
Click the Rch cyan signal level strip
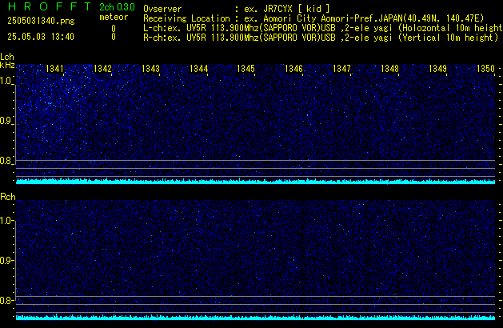coord(255,318)
